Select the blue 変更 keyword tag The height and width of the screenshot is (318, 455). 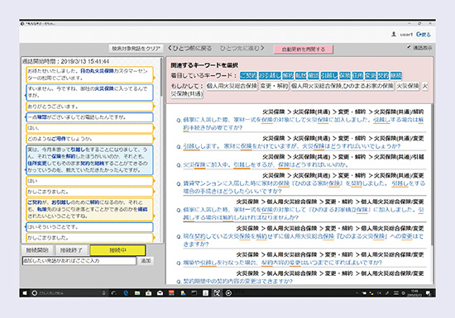pyautogui.click(x=371, y=76)
